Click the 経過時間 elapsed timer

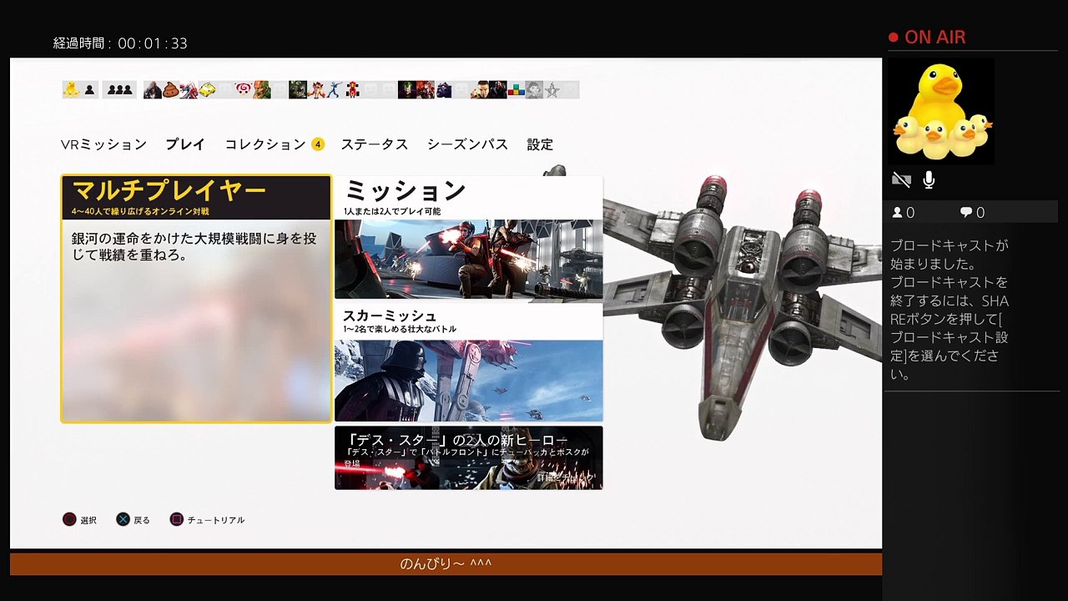(x=120, y=43)
